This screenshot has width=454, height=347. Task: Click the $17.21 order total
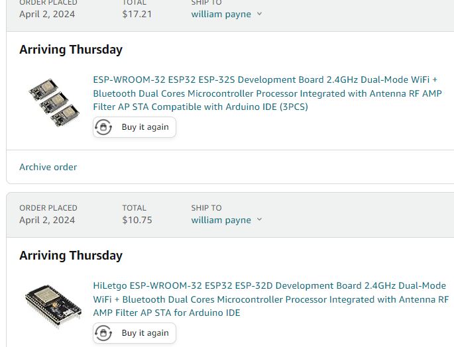137,14
